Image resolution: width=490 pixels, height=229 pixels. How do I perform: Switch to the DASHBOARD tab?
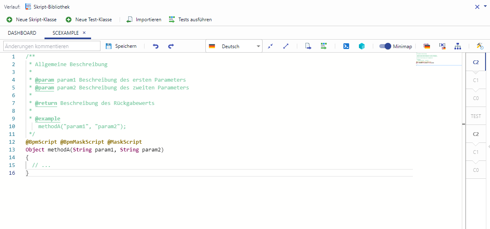22,33
